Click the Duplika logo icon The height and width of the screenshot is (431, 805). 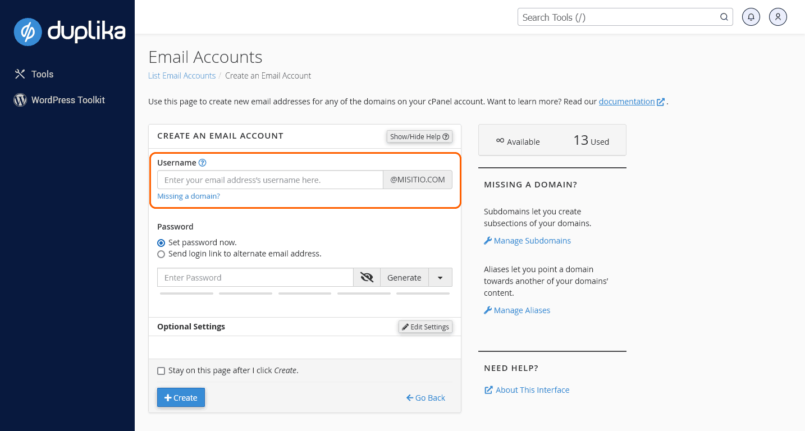(28, 31)
